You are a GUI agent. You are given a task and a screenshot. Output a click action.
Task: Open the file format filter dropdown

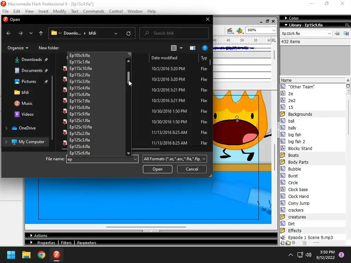[x=204, y=159]
